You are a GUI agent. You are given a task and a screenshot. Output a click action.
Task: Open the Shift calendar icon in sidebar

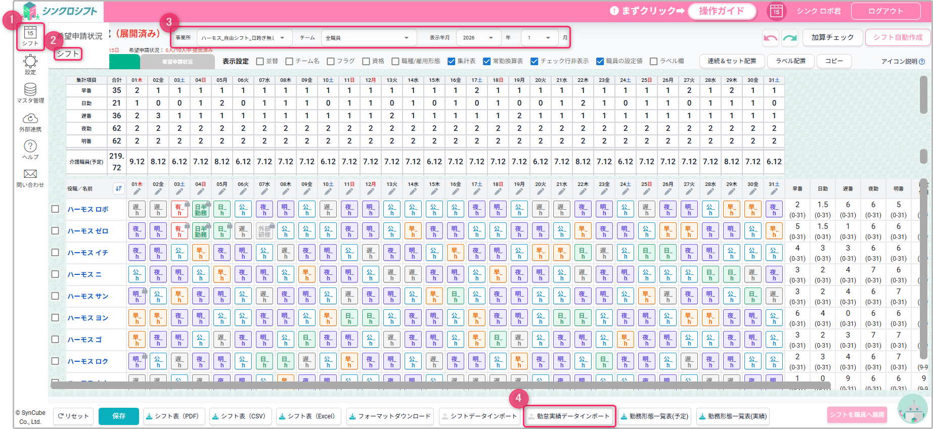(30, 36)
